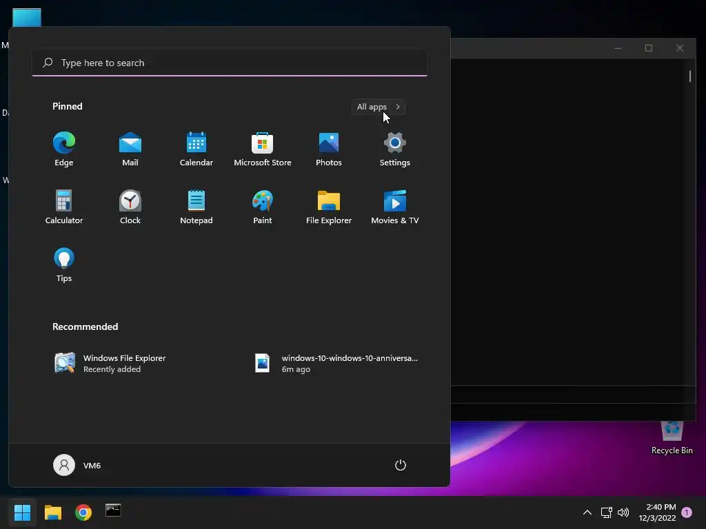Open the Calculator app
The height and width of the screenshot is (529, 706).
(64, 207)
